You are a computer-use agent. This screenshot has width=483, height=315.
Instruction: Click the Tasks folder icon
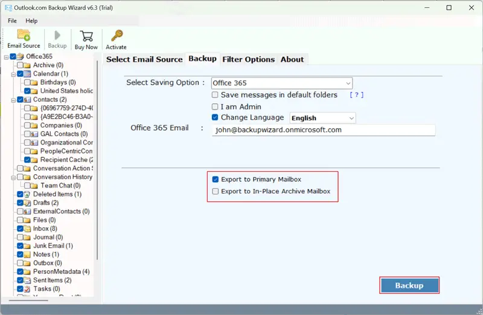click(27, 289)
